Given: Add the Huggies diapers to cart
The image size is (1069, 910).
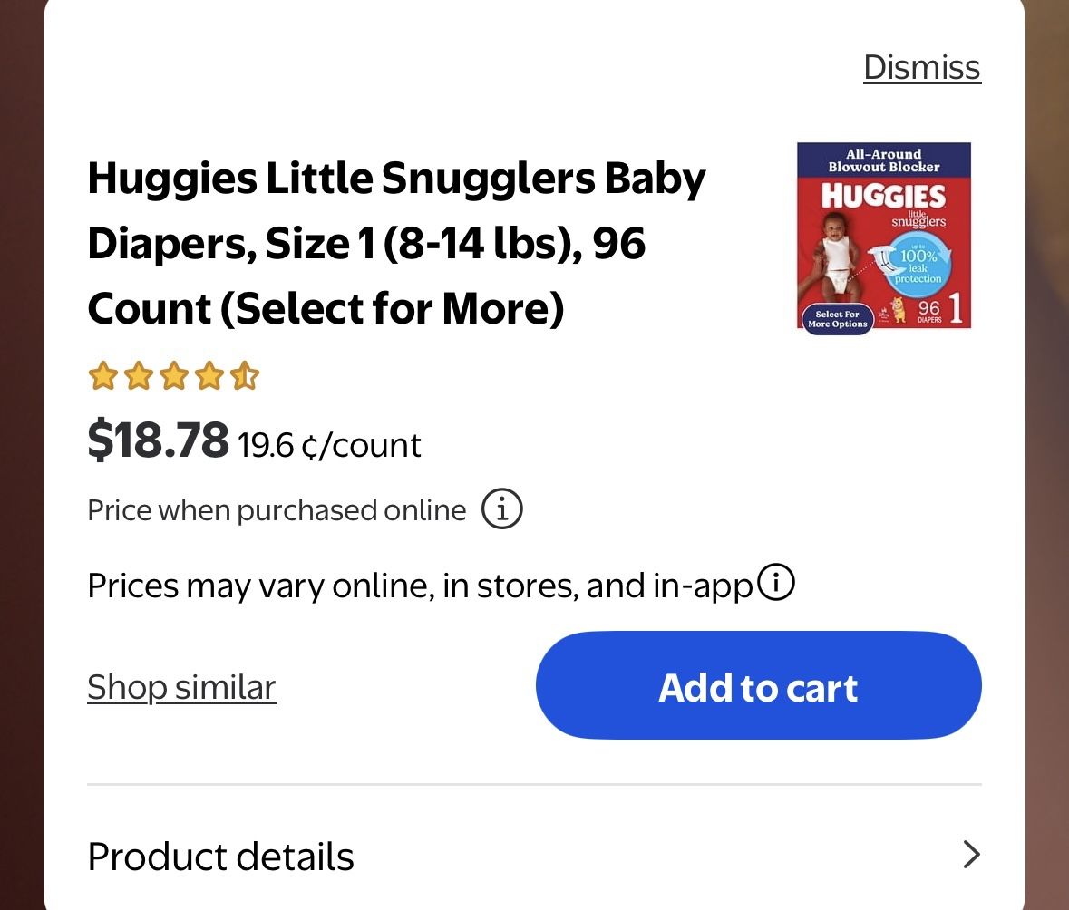Looking at the screenshot, I should pos(758,686).
